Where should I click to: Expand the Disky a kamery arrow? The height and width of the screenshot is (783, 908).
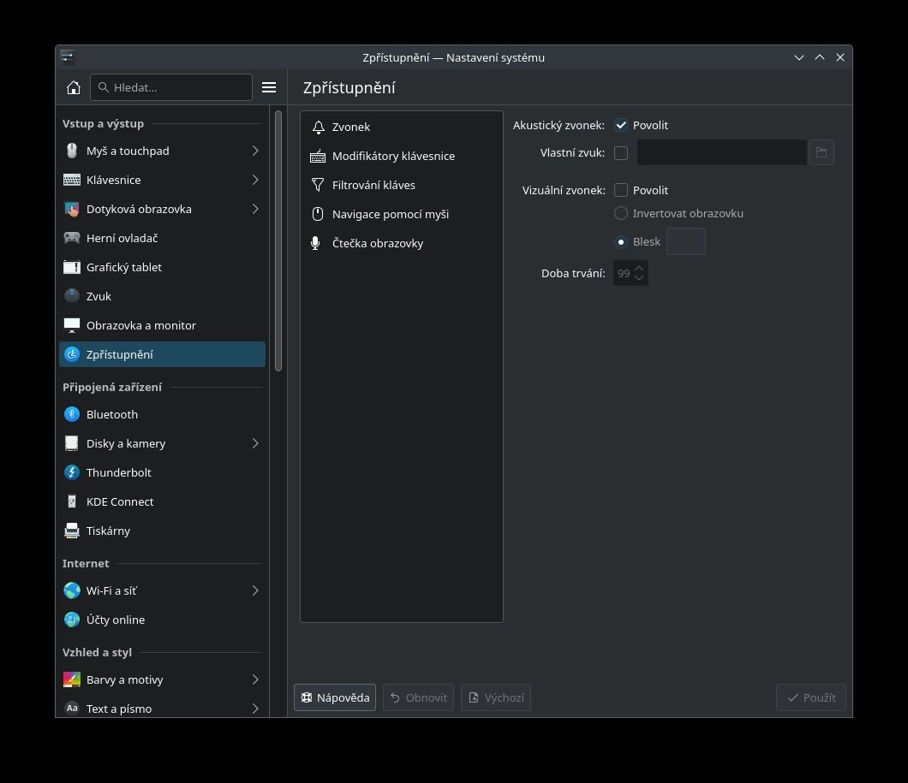(255, 443)
